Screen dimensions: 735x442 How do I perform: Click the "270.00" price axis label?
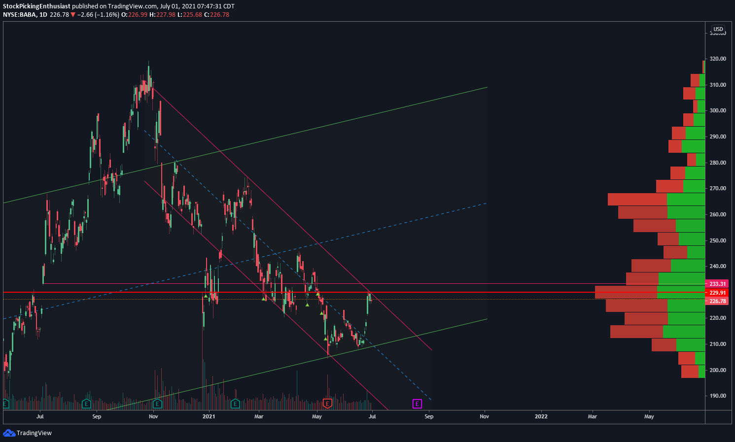pyautogui.click(x=718, y=188)
